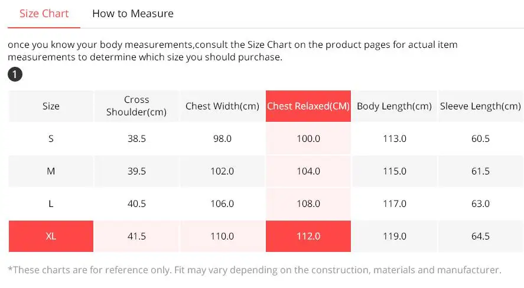Switch to the Size Chart tab
The image size is (524, 288).
point(44,14)
